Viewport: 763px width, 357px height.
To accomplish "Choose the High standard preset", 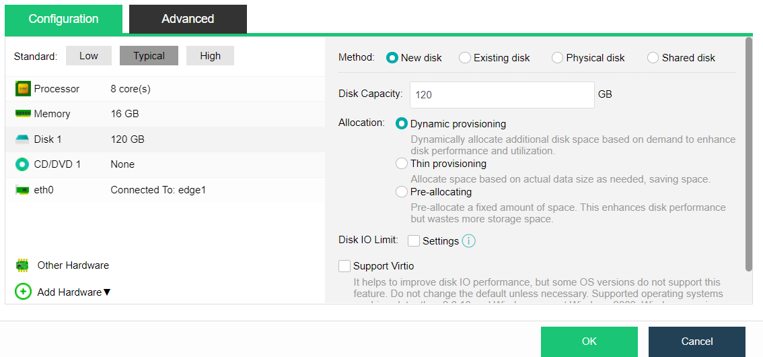I will click(x=210, y=56).
